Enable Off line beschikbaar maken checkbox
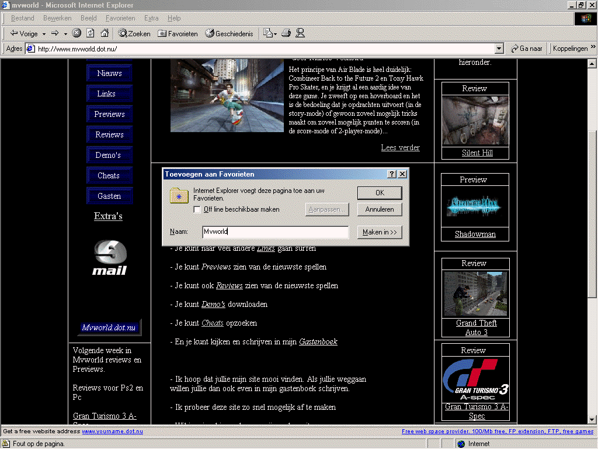 pyautogui.click(x=197, y=210)
